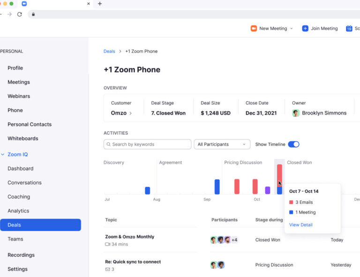Click the search magnifier icon in Activities
This screenshot has height=277, width=360.
pos(109,144)
